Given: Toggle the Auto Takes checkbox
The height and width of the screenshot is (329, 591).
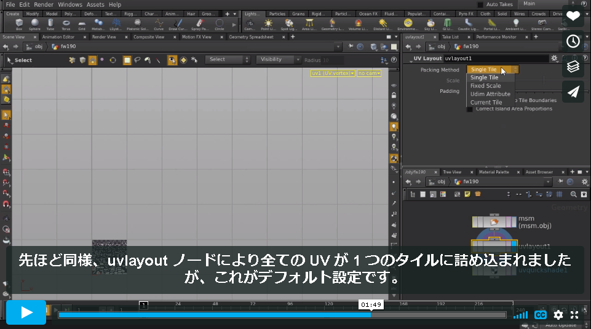Looking at the screenshot, I should tap(480, 4).
